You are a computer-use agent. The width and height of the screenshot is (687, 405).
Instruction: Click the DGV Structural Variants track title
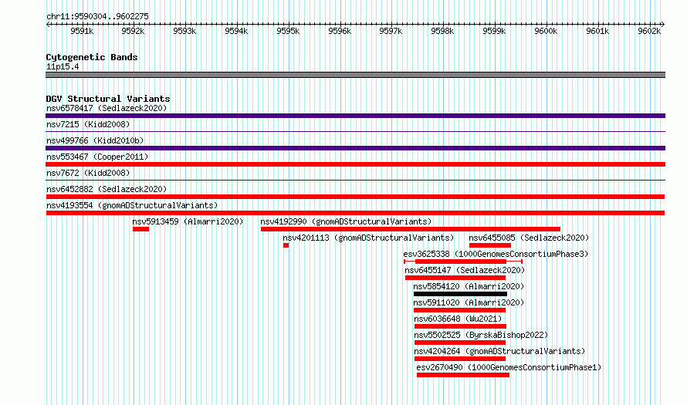click(108, 99)
